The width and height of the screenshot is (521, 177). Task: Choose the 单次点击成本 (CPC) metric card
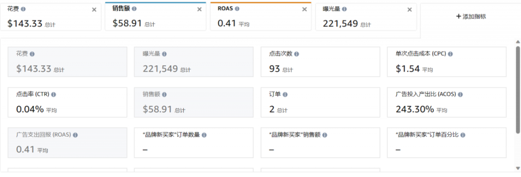coord(447,62)
